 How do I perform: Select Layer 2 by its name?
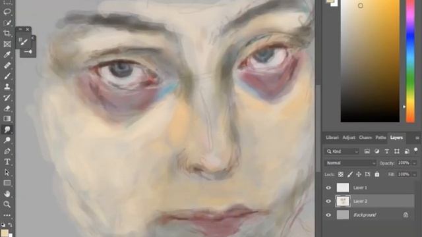coord(360,201)
